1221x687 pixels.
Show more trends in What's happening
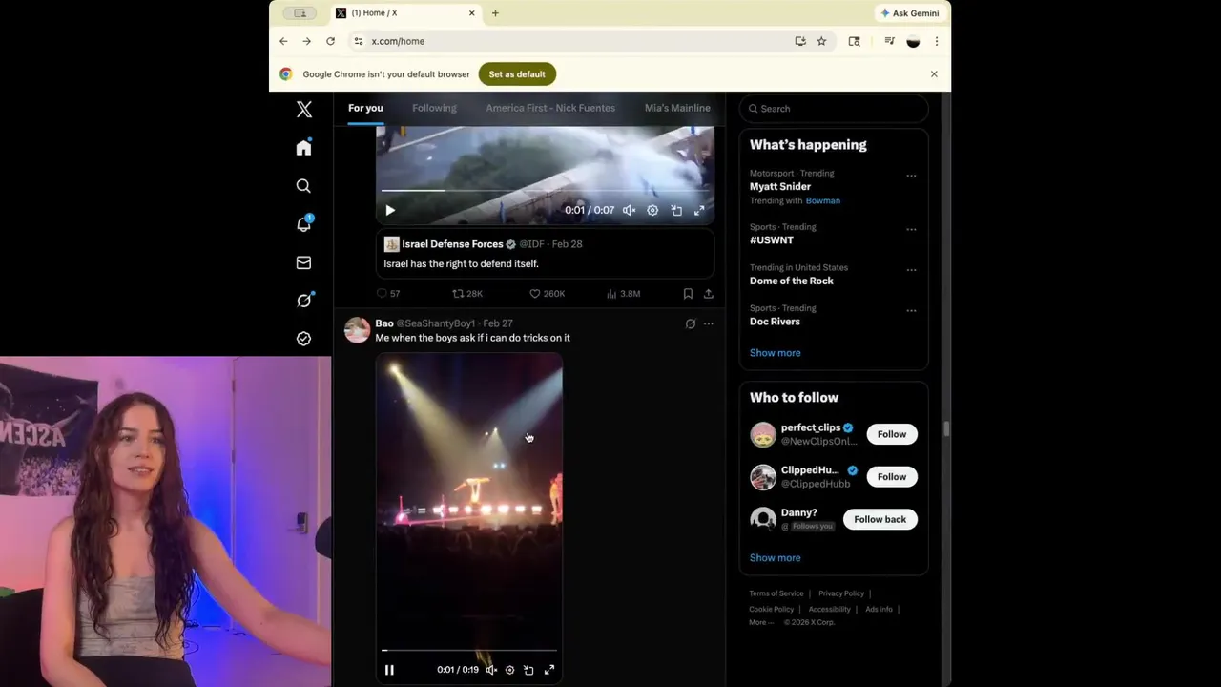tap(775, 353)
